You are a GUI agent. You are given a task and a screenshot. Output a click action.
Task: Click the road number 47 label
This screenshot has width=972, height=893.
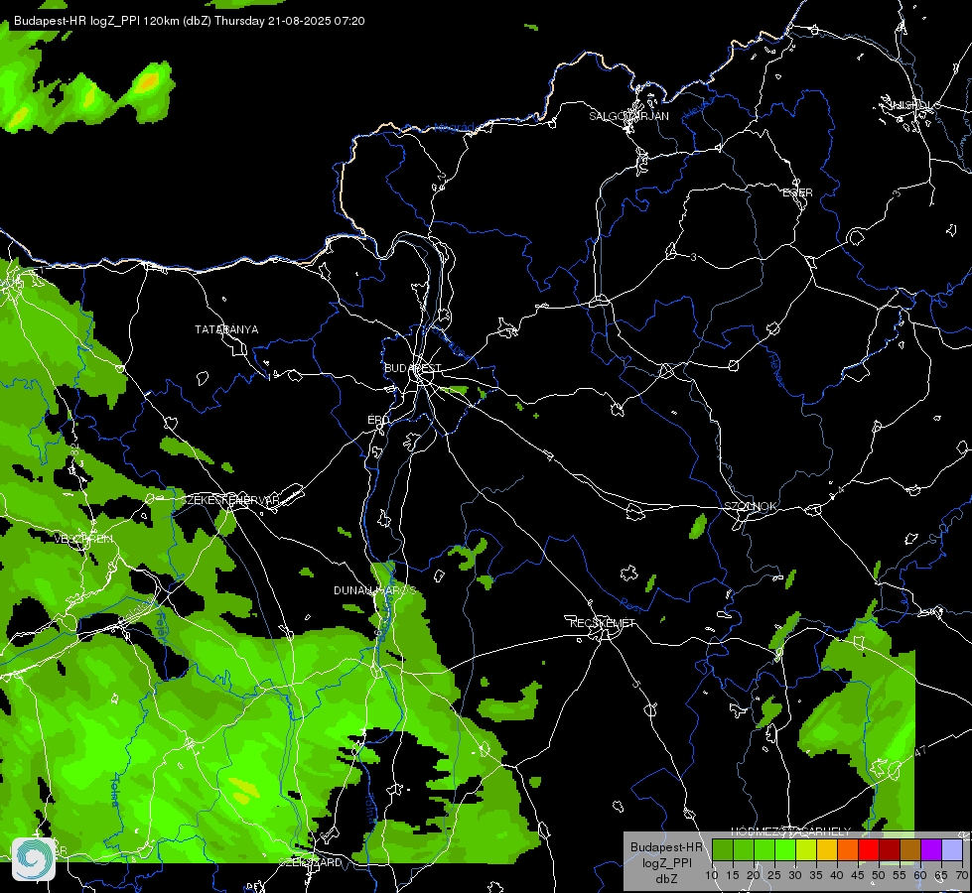click(920, 751)
